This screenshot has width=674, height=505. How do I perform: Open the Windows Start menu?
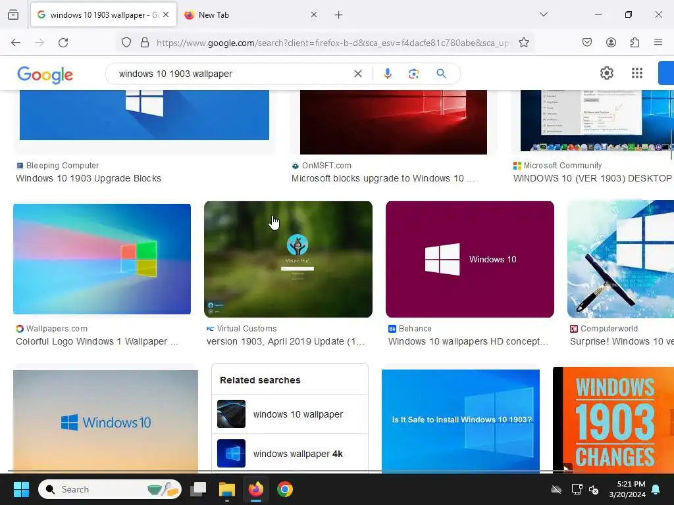(21, 489)
